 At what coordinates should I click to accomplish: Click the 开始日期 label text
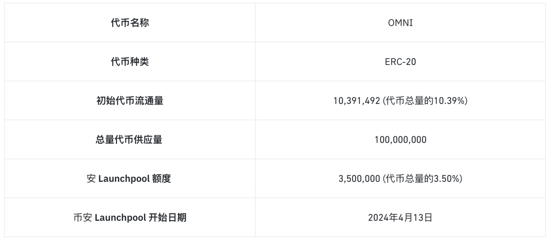(167, 218)
